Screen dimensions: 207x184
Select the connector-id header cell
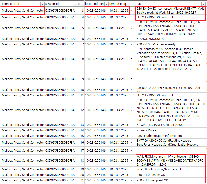(23, 4)
